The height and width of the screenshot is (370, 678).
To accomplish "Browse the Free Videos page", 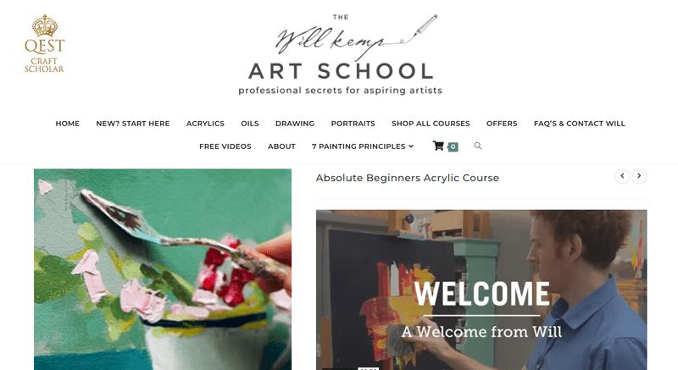I will pyautogui.click(x=225, y=146).
